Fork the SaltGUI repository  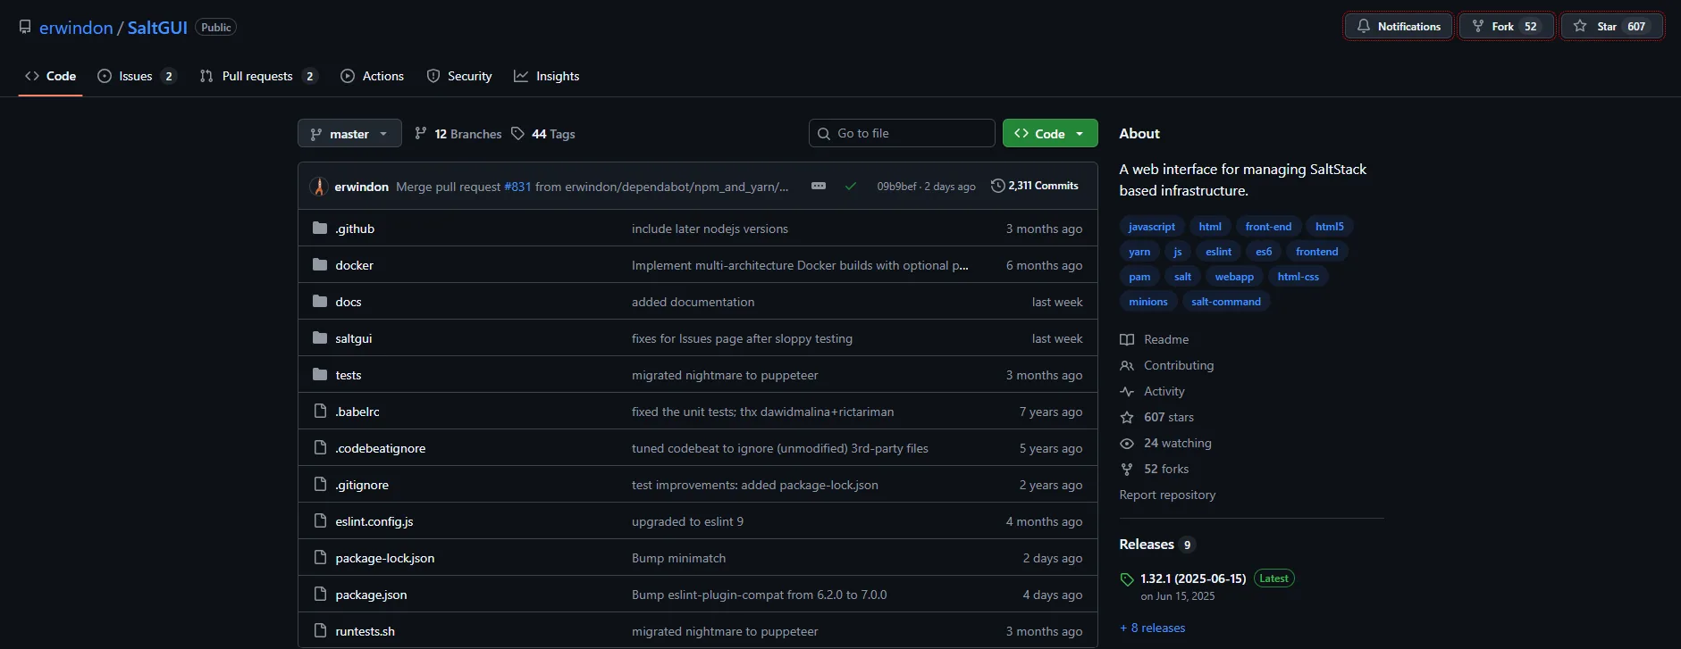1506,27
